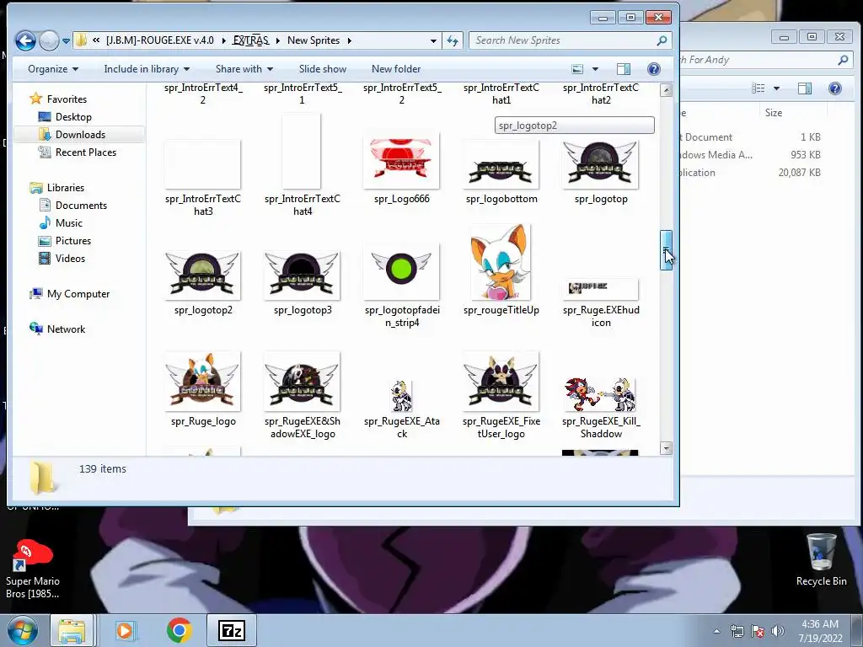Select Favorites in the navigation pane
The image size is (863, 647).
pyautogui.click(x=58, y=99)
